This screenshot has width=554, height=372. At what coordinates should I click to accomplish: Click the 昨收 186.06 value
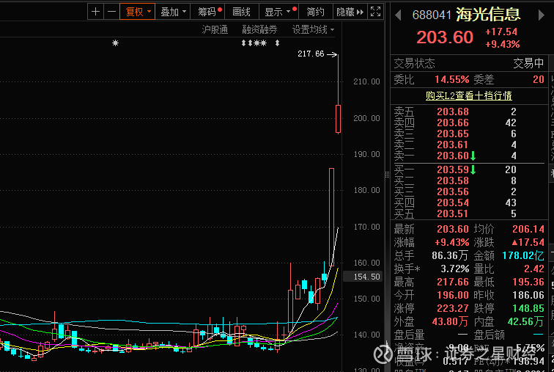[528, 295]
